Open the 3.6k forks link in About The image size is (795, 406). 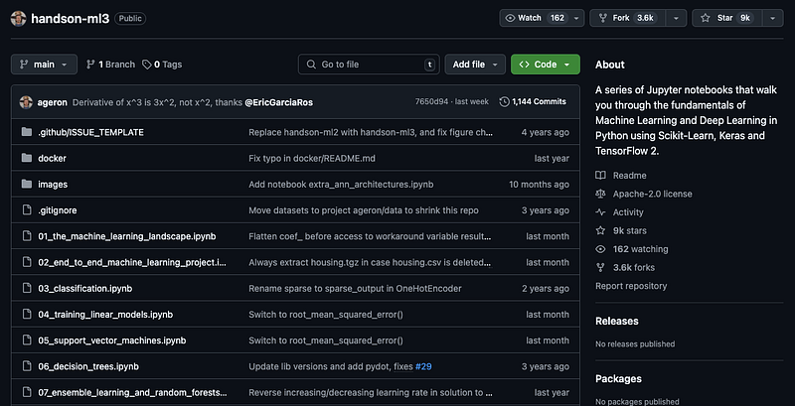625,267
